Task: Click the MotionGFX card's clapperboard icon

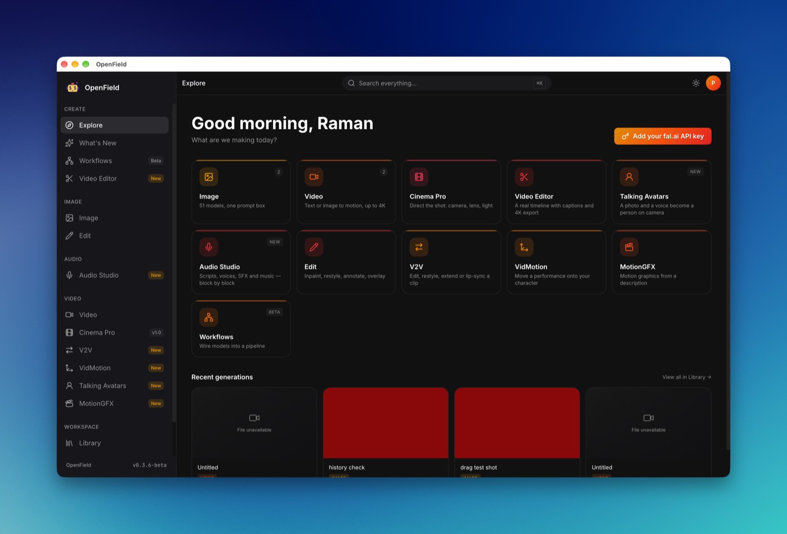Action: 629,247
